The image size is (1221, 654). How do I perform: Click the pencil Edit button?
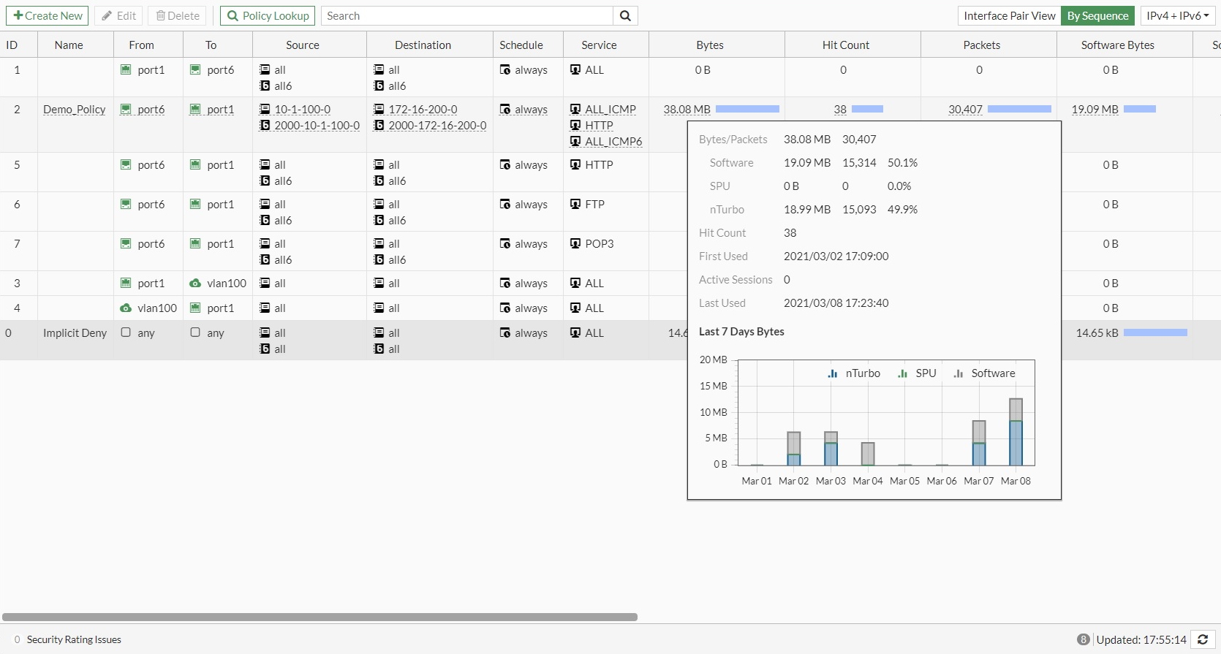118,16
